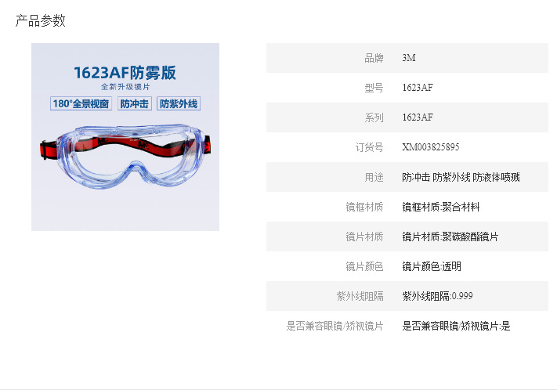Click the 型号 label
The image size is (557, 390).
point(374,88)
